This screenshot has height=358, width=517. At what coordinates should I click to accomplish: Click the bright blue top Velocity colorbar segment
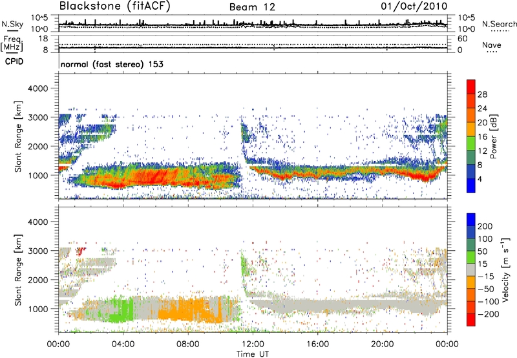471,220
